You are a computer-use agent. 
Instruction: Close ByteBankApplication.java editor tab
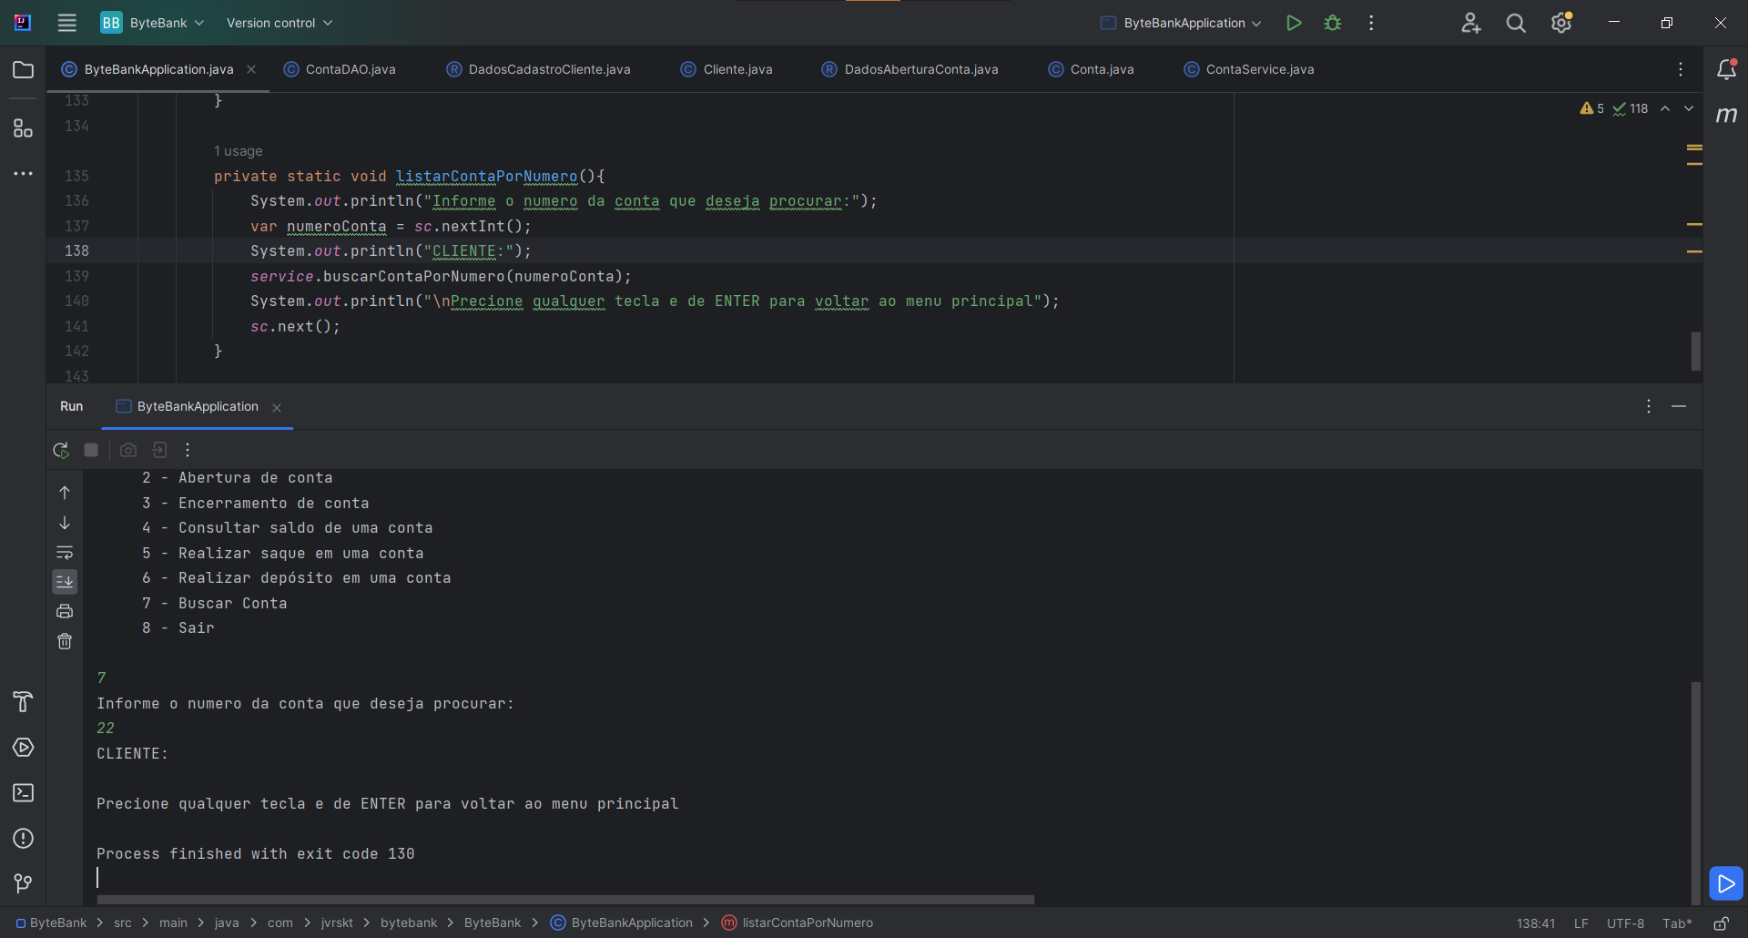(x=251, y=69)
